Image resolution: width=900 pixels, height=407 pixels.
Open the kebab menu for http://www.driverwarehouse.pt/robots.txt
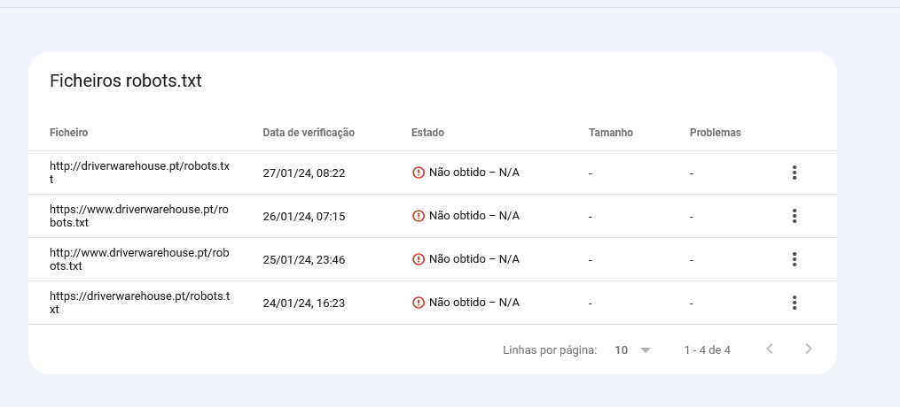tap(794, 259)
